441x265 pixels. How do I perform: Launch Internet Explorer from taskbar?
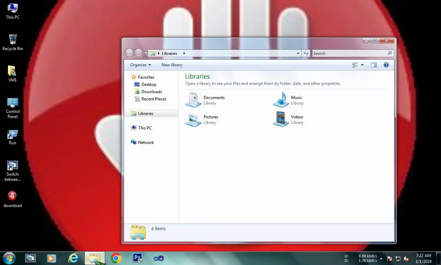point(73,258)
